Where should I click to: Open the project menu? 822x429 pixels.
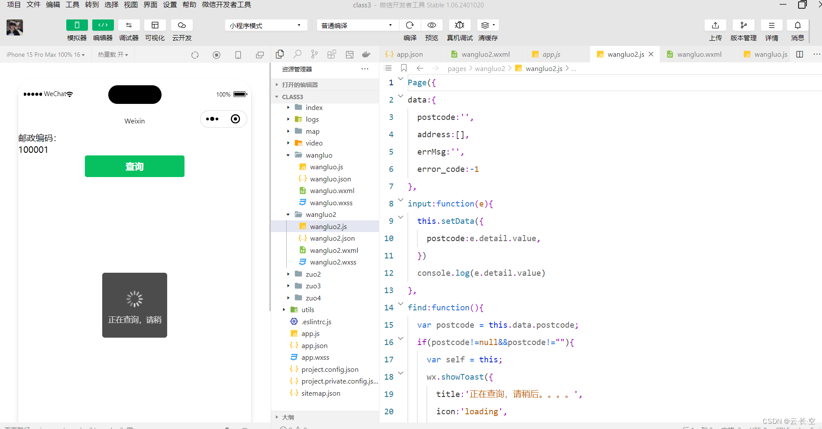click(x=14, y=5)
